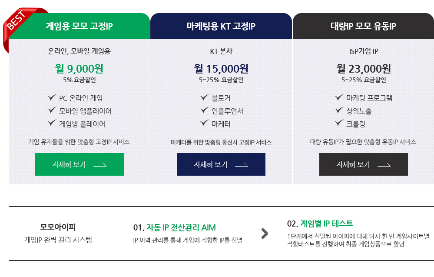This screenshot has width=434, height=277.
Task: Select the 대량IP 모모 유동IP header tab
Action: click(x=364, y=26)
